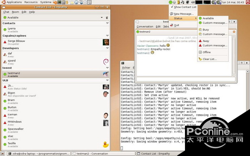This screenshot has height=156, width=250.
Task: Click the away icon beside daf
Action: 5,55
